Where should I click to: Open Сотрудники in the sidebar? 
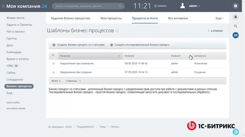tap(15, 80)
